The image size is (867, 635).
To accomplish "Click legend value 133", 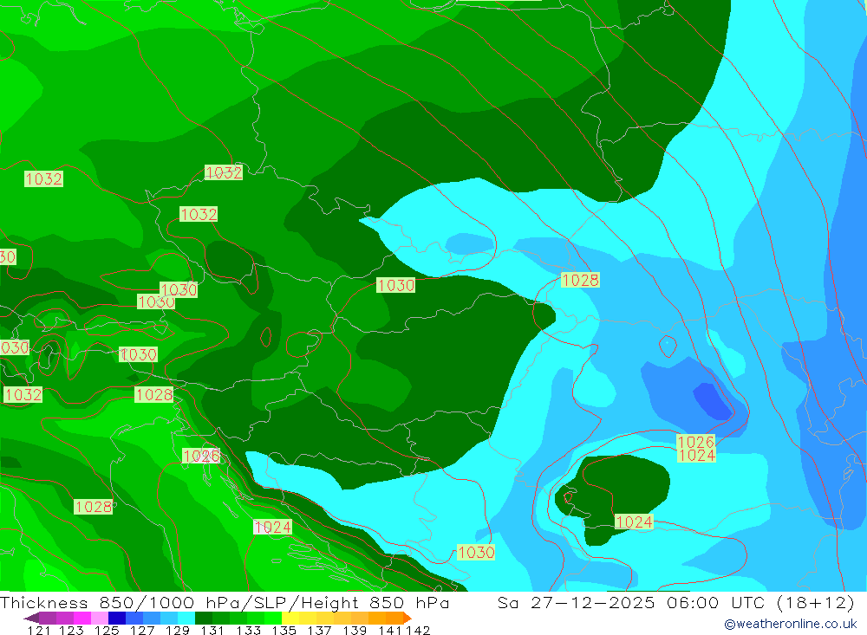I will pyautogui.click(x=248, y=630).
